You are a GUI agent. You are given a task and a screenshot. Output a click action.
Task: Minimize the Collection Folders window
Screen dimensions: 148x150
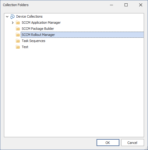pos(111,5)
